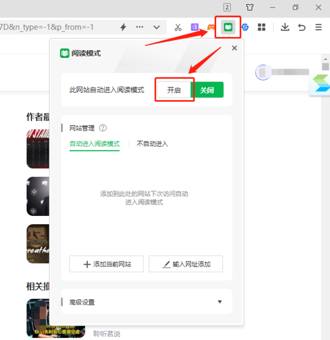Click the green reading mode book icon
Image resolution: width=330 pixels, height=340 pixels.
[x=228, y=27]
